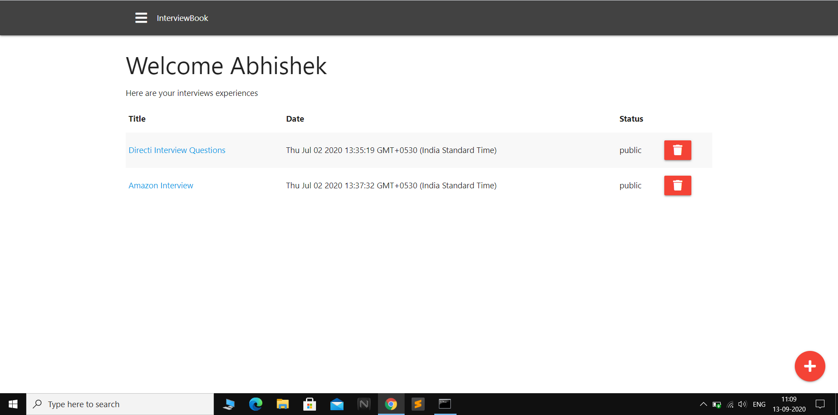
Task: Open the N app icon in taskbar
Action: [364, 404]
